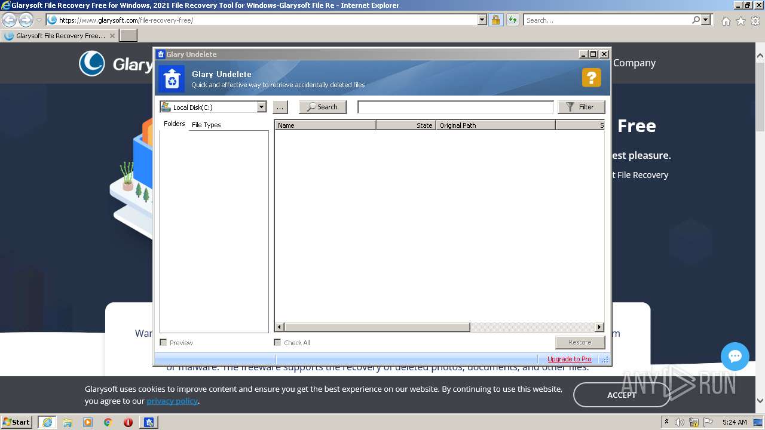Screen dimensions: 765x430
Task: Open the IE Favorites star icon
Action: (740, 21)
